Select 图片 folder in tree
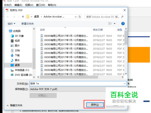Screen dimensions: 151x113 tap(15, 46)
